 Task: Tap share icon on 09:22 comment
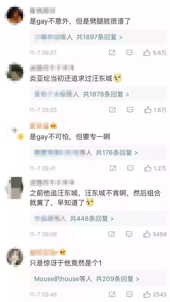coord(112,110)
